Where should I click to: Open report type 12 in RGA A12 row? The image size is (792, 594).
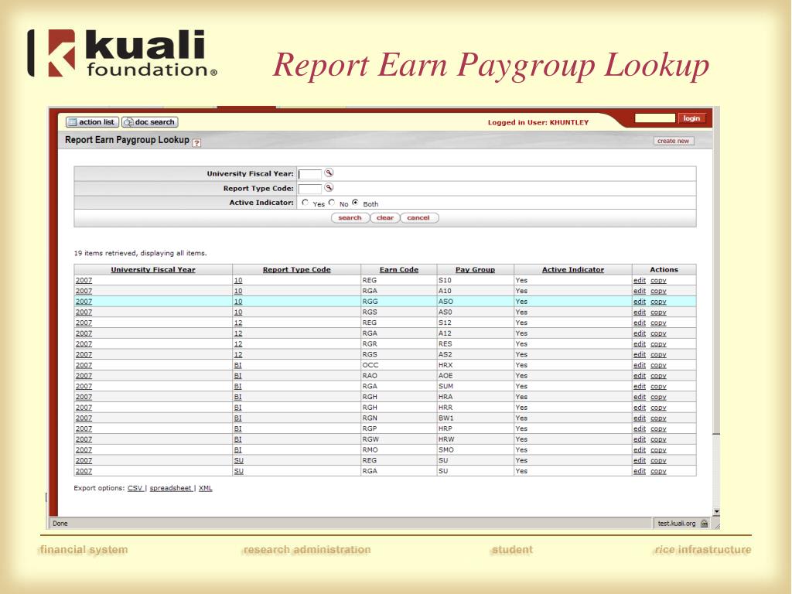point(238,333)
